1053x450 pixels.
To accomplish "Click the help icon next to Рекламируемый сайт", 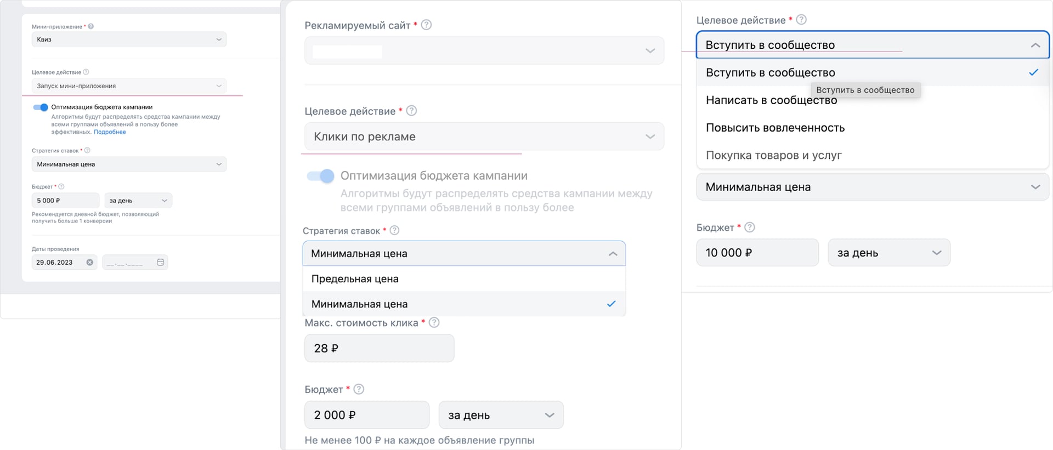I will 427,24.
